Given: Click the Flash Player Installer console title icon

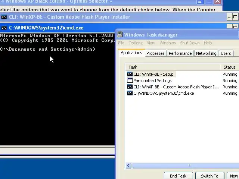Looking at the screenshot, I should tap(4, 17).
